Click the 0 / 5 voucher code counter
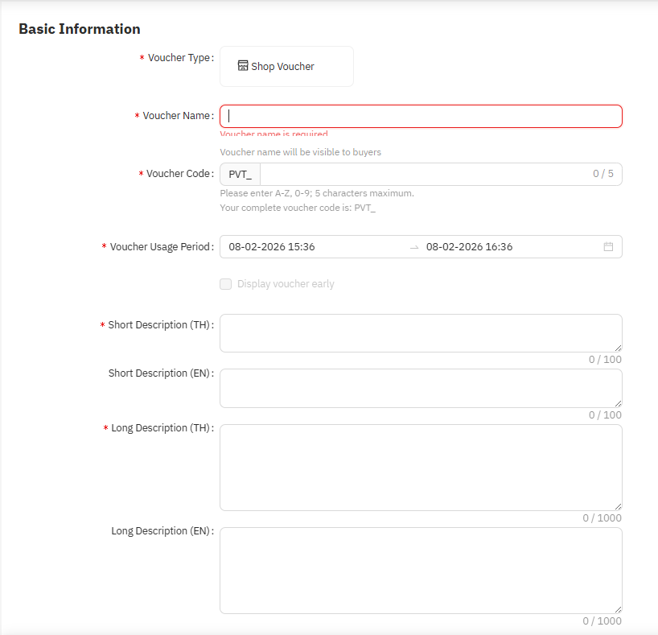The height and width of the screenshot is (635, 658). tap(602, 174)
